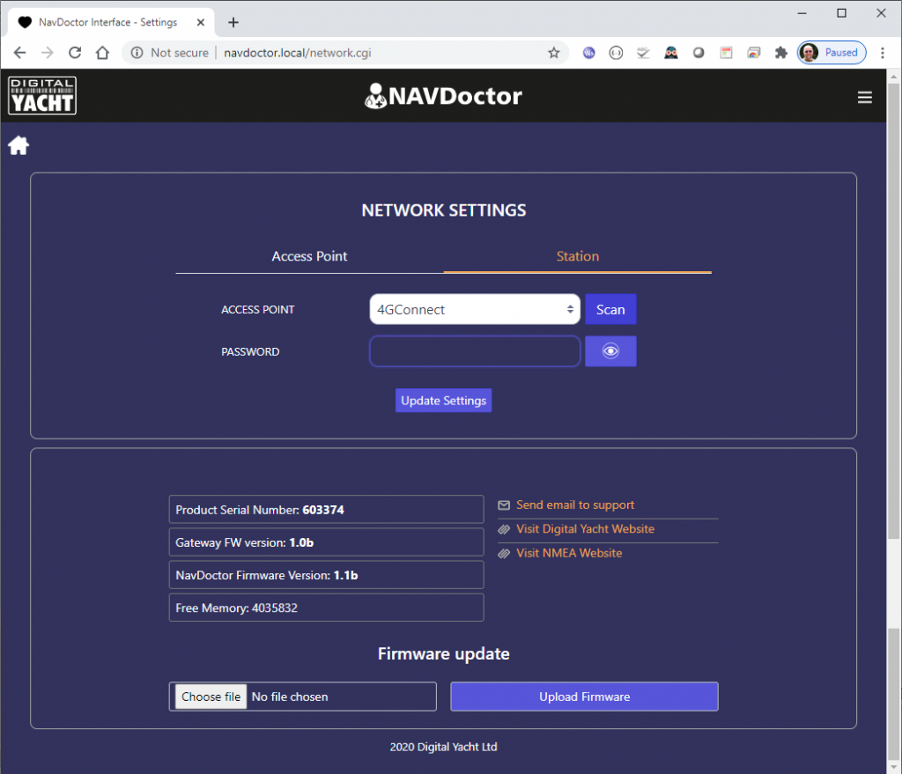Open the browser Extensions puzzle icon

[x=780, y=53]
